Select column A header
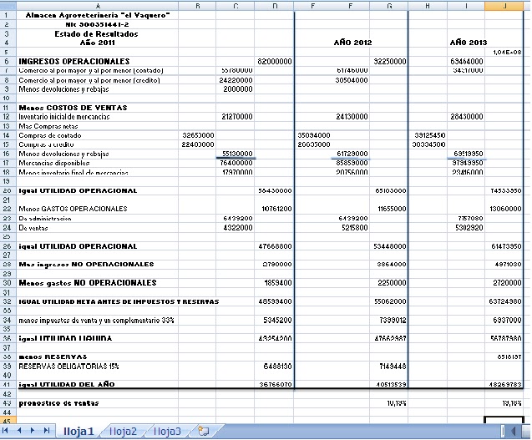 98,6
